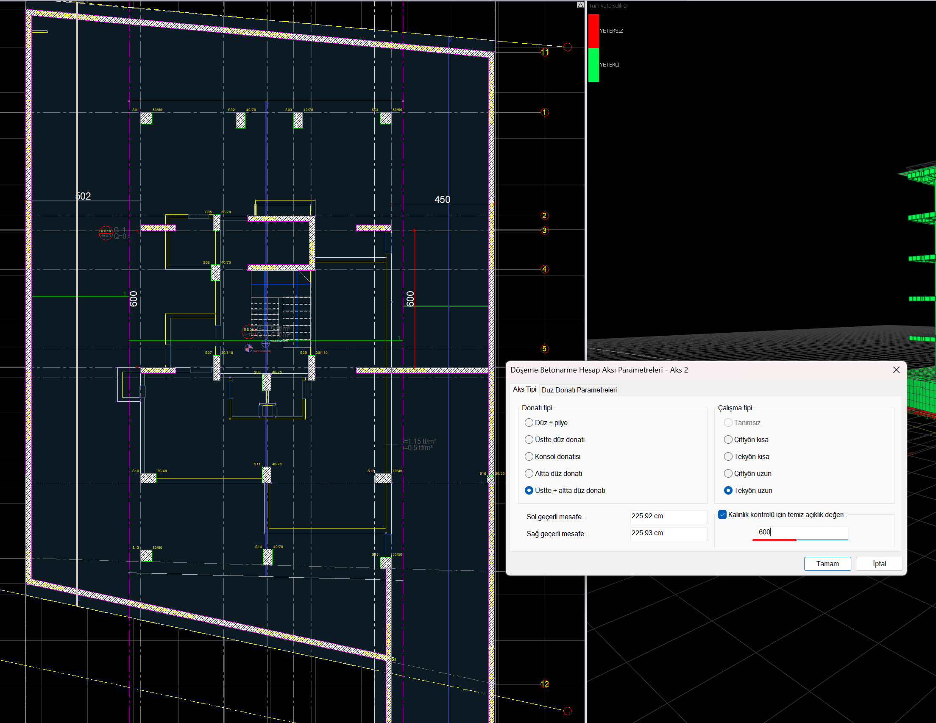This screenshot has height=723, width=936.
Task: Select Tekyön kısa working type
Action: coord(747,456)
